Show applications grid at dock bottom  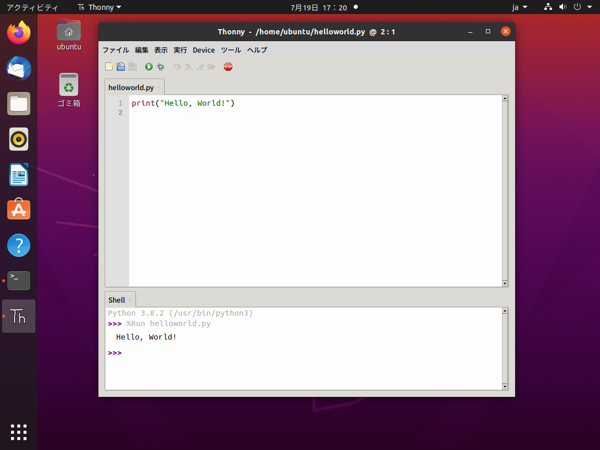(x=19, y=432)
